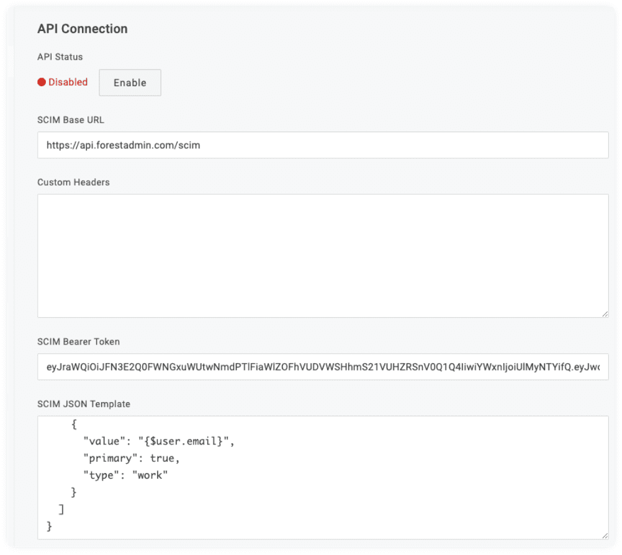Click inside the Custom Headers textarea
Image resolution: width=622 pixels, height=555 pixels.
pyautogui.click(x=322, y=256)
